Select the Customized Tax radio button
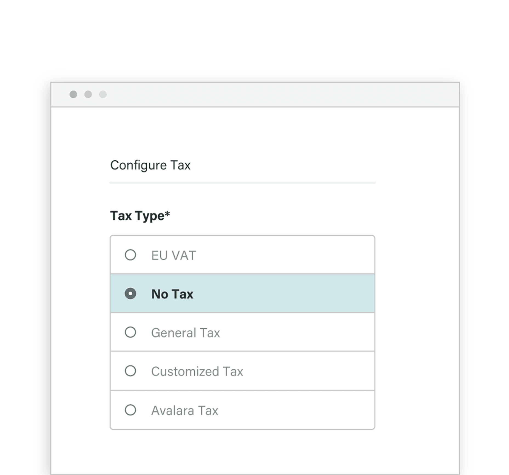The width and height of the screenshot is (509, 475). pyautogui.click(x=131, y=371)
